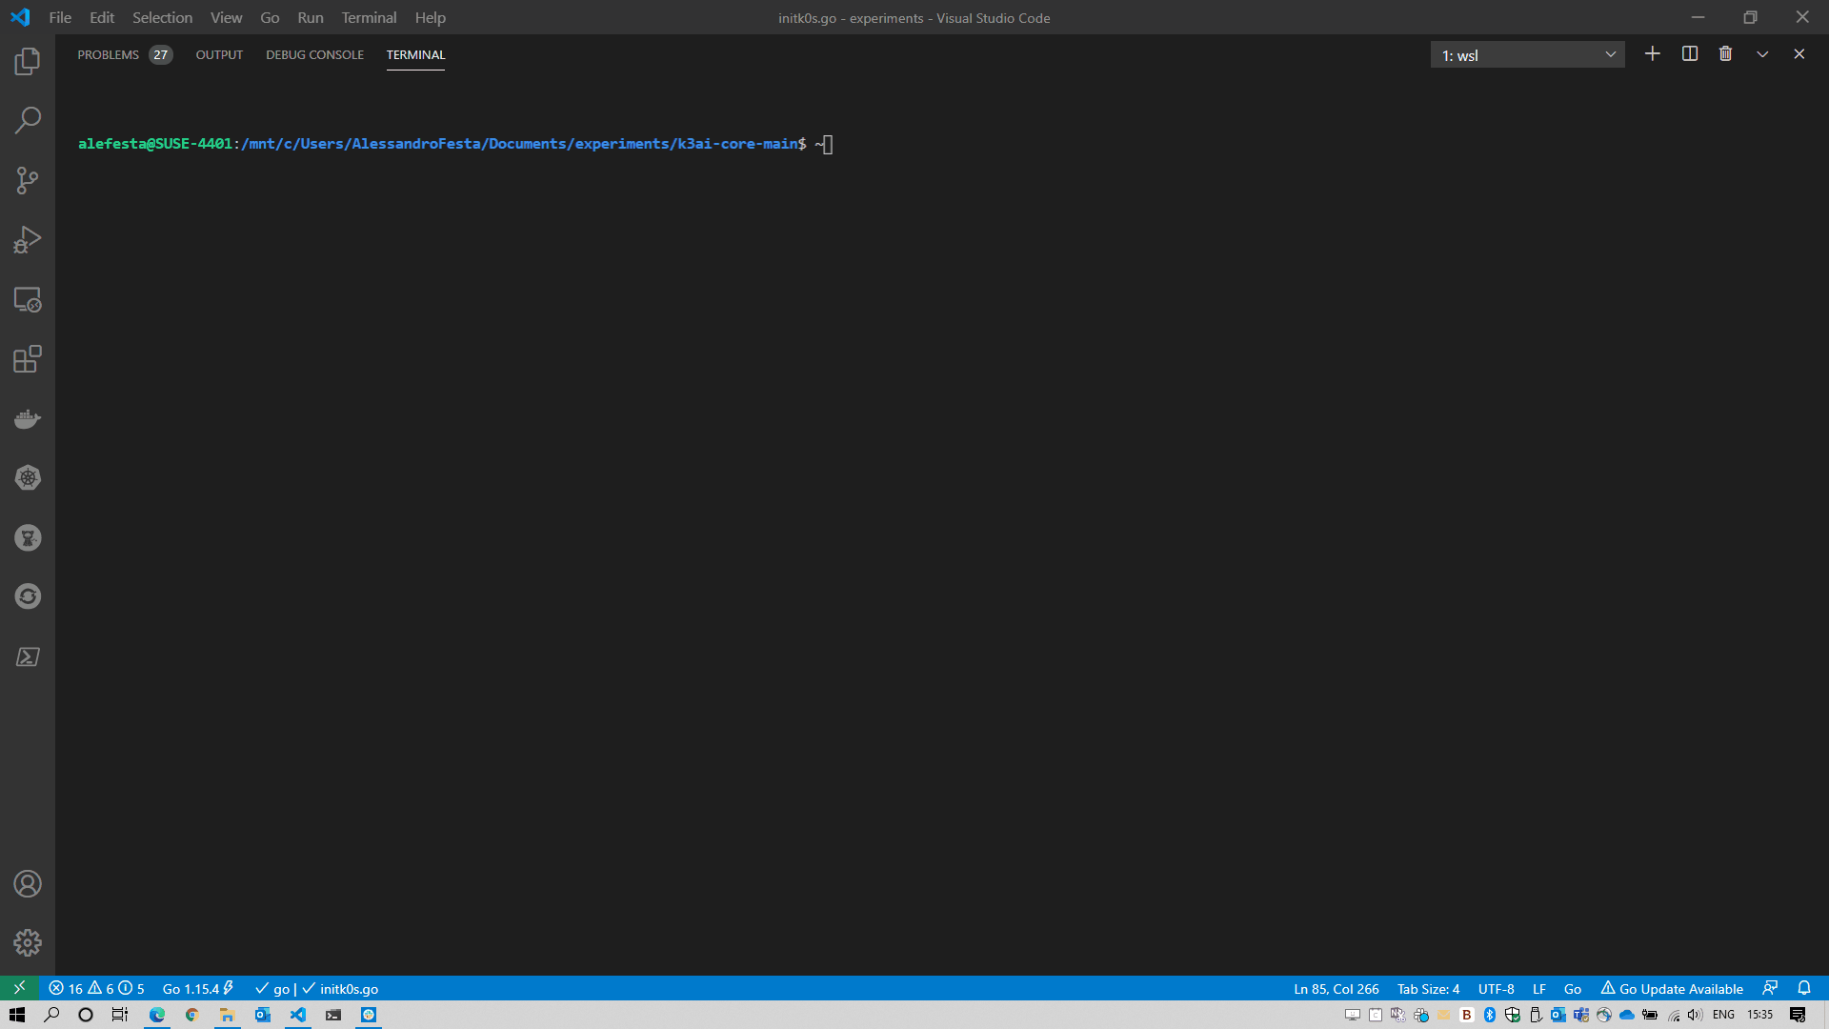The width and height of the screenshot is (1829, 1029).
Task: Kill the terminal with the trash icon
Action: [1725, 54]
